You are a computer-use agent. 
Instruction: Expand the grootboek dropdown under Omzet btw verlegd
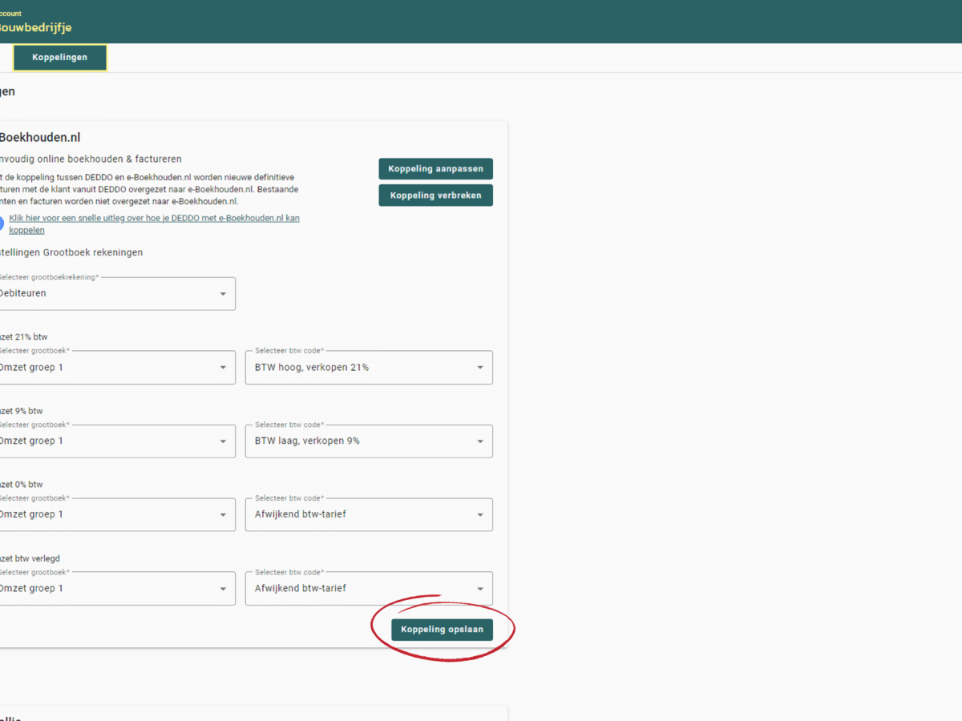coord(223,589)
